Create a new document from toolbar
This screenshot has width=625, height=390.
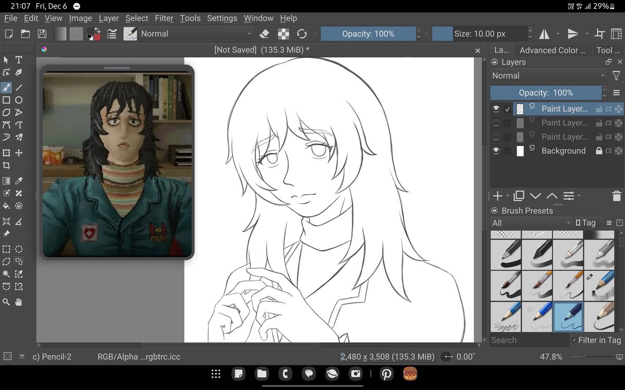[x=8, y=34]
